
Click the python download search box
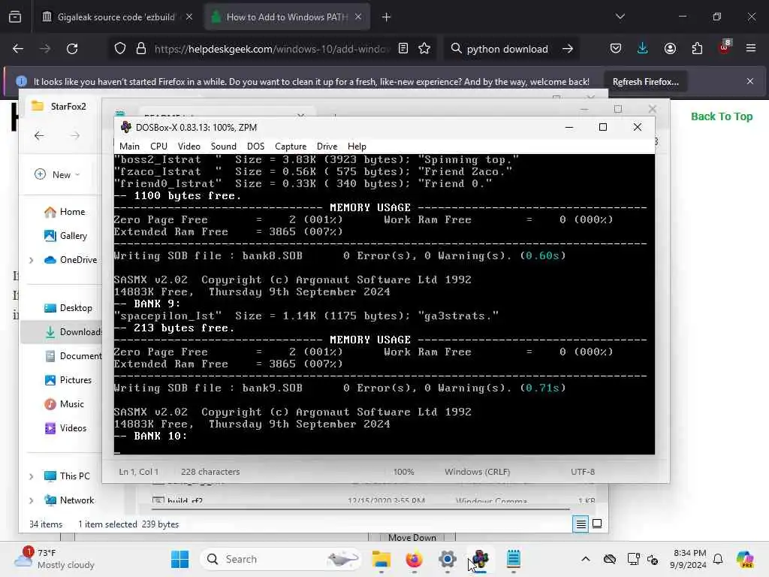tap(507, 49)
